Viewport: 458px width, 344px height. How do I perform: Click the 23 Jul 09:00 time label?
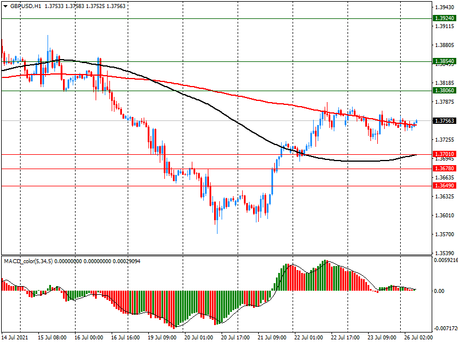pos(382,338)
